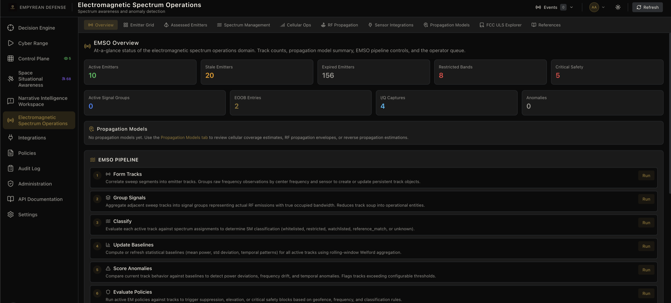Click the Group Signals layers icon
671x303 pixels.
pyautogui.click(x=108, y=198)
